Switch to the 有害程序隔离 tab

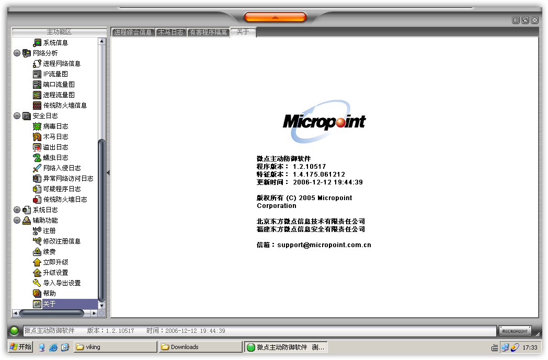point(208,32)
